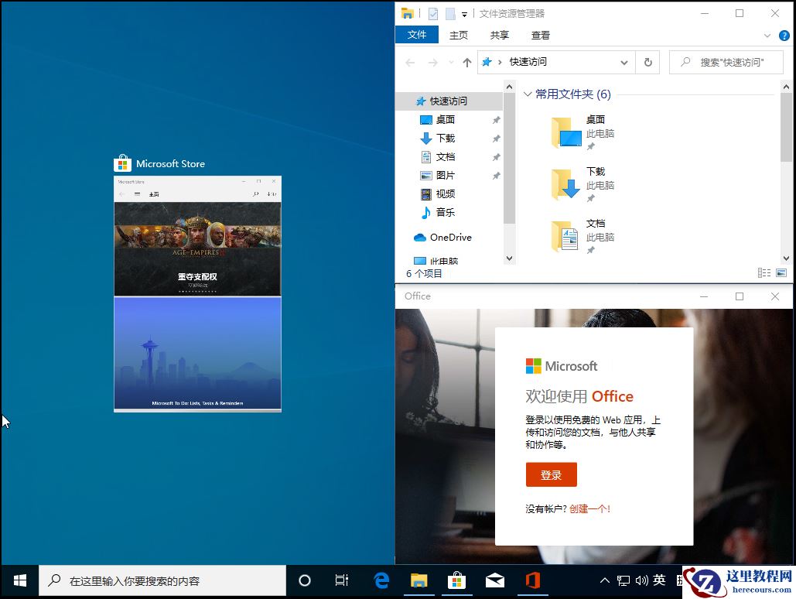Click the 登录 button in the Office window
Image resolution: width=796 pixels, height=599 pixels.
tap(551, 474)
